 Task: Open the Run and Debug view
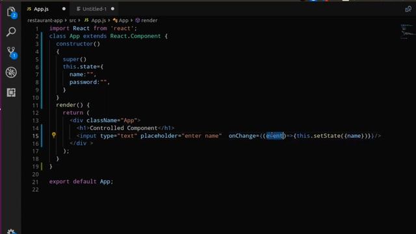pos(11,72)
